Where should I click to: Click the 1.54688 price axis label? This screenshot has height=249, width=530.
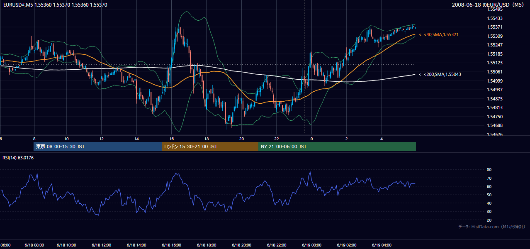click(x=494, y=125)
